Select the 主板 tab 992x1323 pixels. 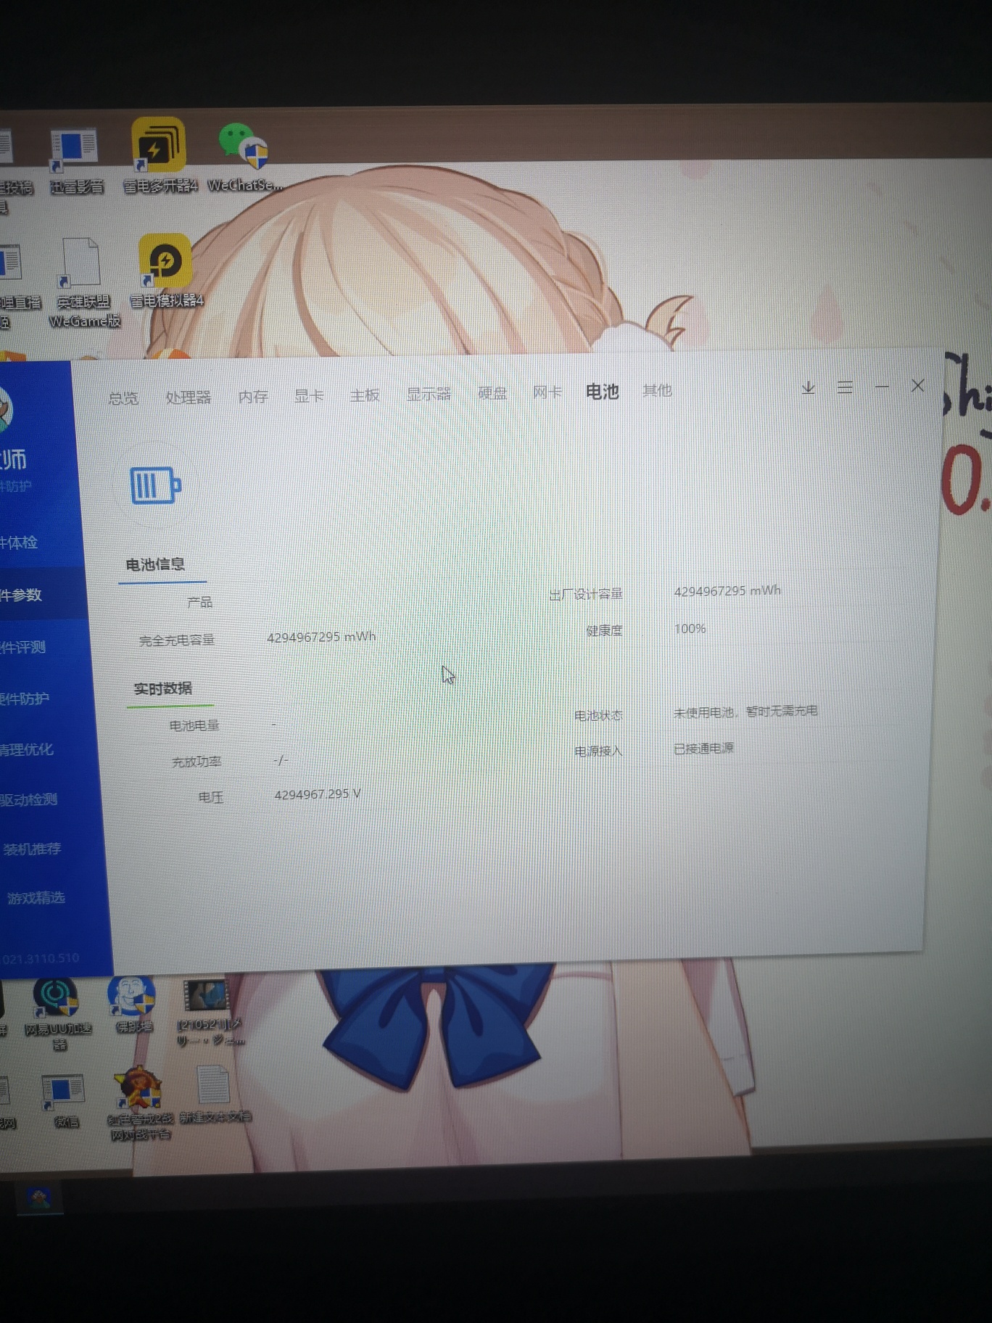[365, 395]
